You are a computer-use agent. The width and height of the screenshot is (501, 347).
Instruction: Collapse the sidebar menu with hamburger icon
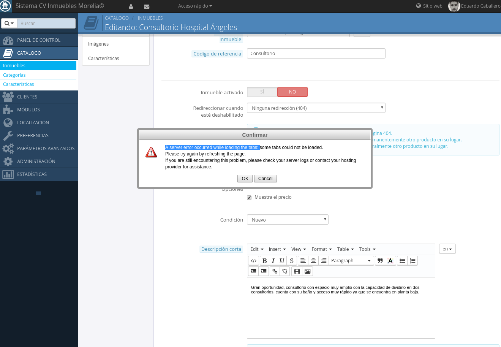click(38, 193)
